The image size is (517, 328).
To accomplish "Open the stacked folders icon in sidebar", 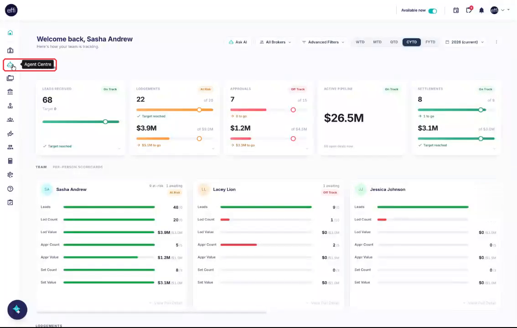I will (10, 78).
